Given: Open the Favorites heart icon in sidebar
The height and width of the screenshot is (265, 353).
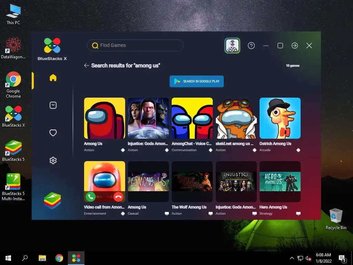Looking at the screenshot, I should coord(53,133).
